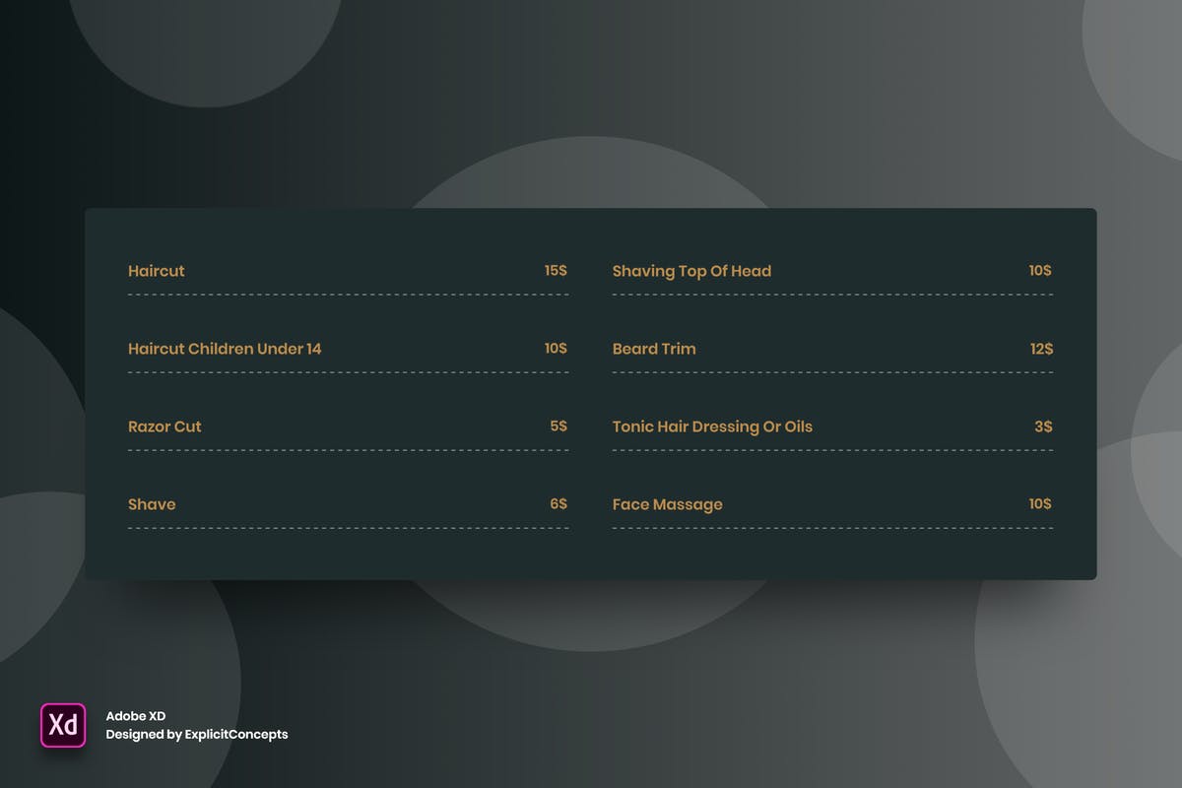Open the Beard Trim service

pos(654,349)
